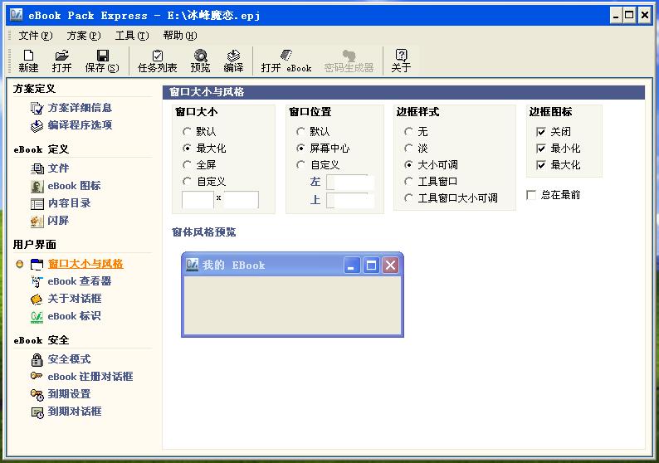Click the 预览 (Preview) toolbar icon
659x463 pixels.
201,55
